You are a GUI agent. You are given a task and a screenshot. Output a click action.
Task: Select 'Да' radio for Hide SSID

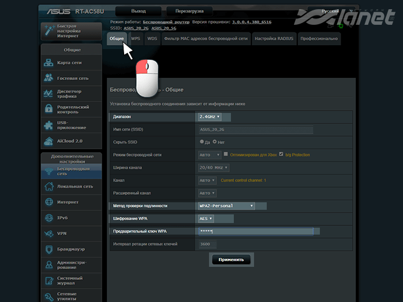click(201, 142)
